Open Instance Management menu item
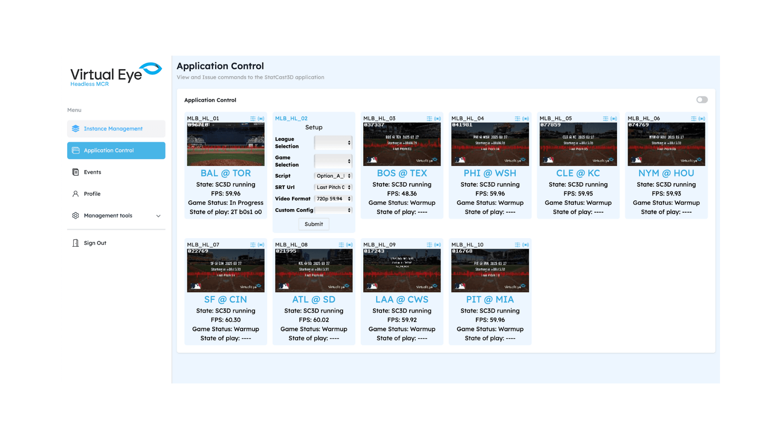The height and width of the screenshot is (439, 781). 116,128
